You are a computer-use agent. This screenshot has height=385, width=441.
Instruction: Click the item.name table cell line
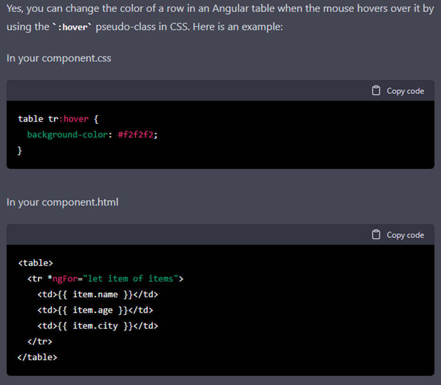coord(98,294)
